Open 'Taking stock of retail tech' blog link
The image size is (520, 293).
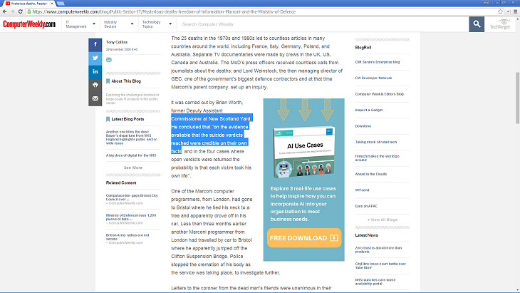coord(376,142)
